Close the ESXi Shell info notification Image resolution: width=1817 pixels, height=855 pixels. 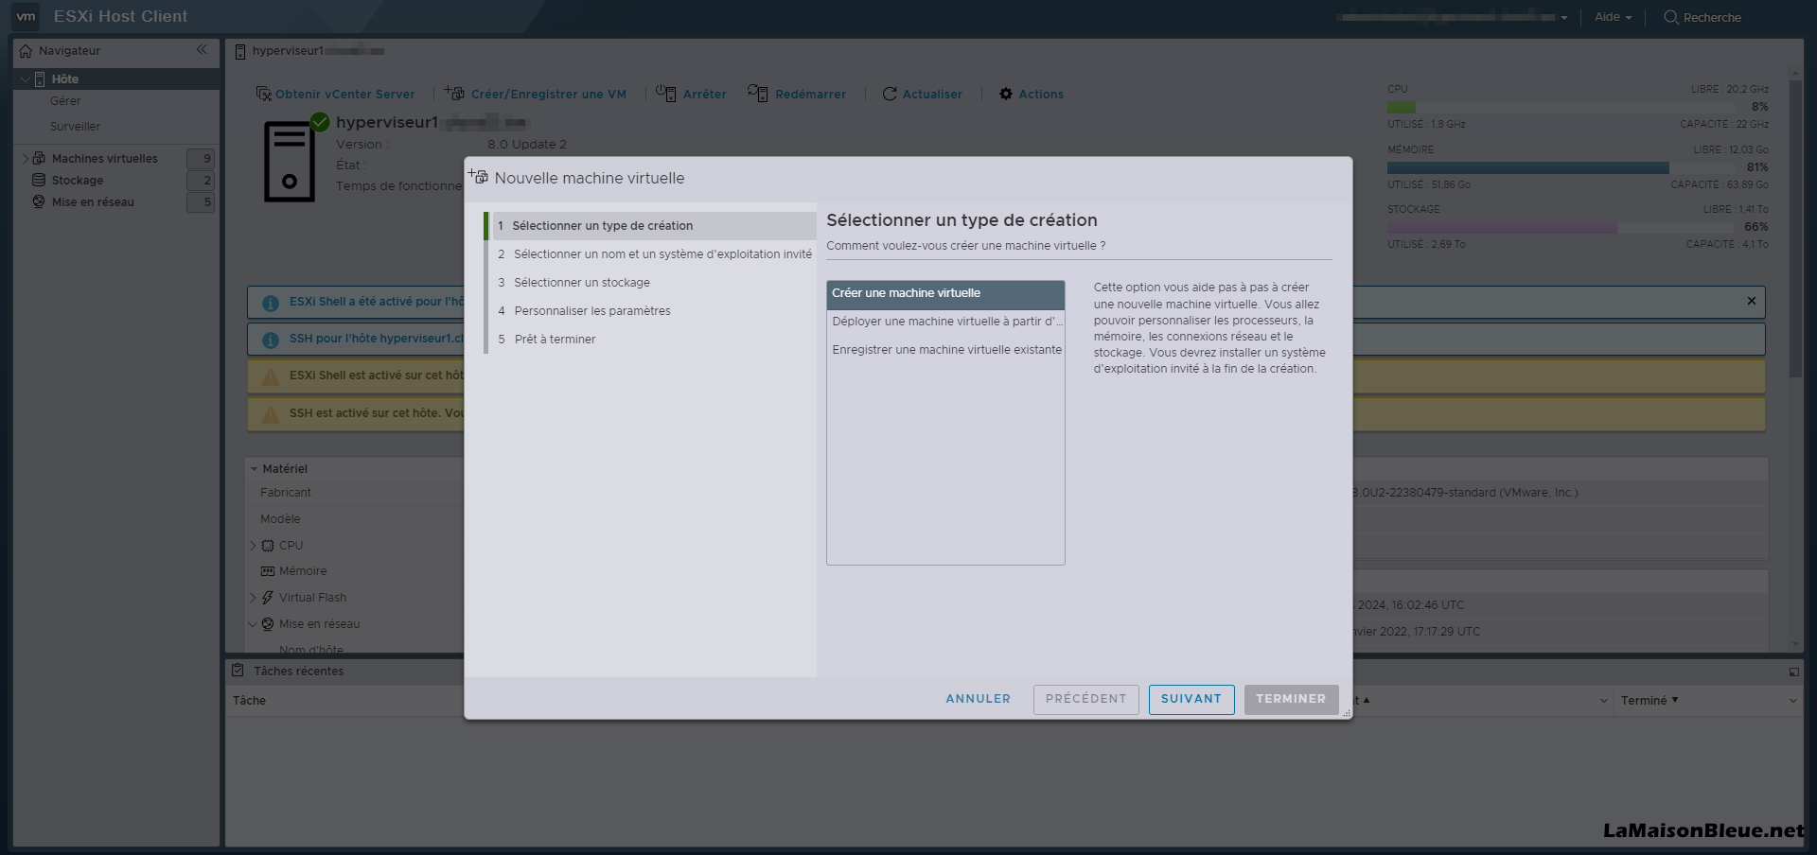pyautogui.click(x=1751, y=301)
